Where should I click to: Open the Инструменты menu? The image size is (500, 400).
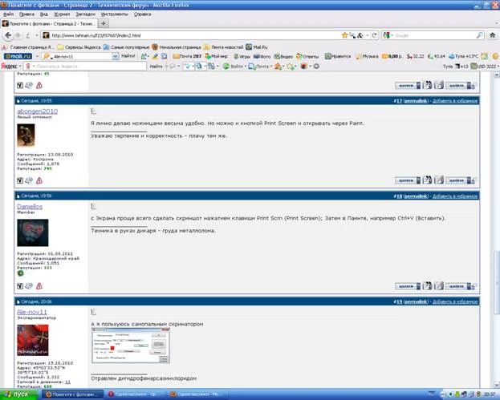click(115, 14)
